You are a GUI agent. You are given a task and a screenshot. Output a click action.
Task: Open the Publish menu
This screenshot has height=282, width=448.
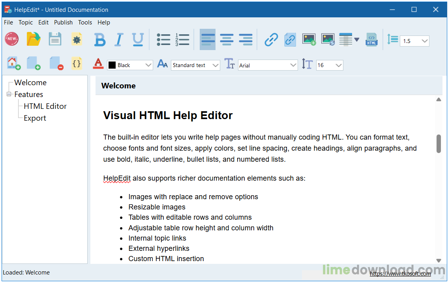click(x=64, y=22)
